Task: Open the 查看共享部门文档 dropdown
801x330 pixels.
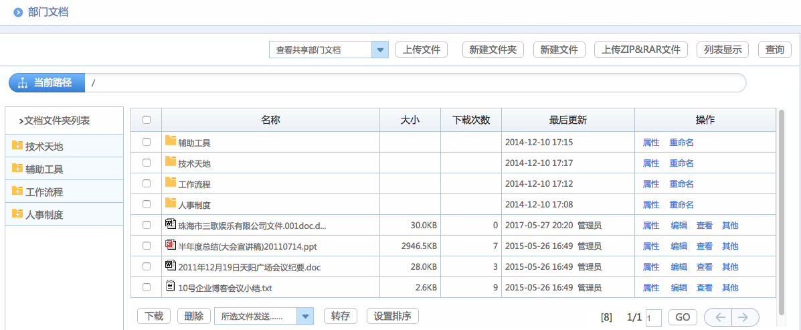Action: pos(380,50)
